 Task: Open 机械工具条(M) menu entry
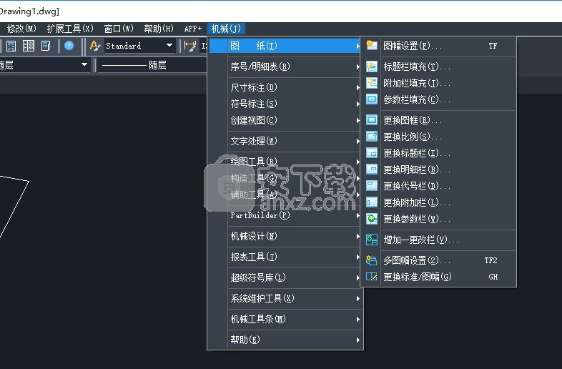[x=285, y=319]
